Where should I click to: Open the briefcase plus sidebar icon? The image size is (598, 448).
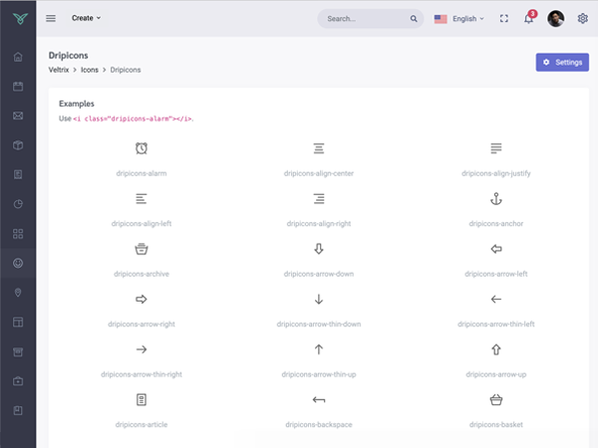(18, 381)
